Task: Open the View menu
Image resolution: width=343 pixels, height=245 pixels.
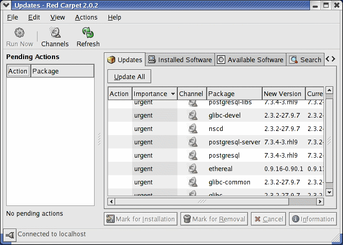Action: [58, 17]
